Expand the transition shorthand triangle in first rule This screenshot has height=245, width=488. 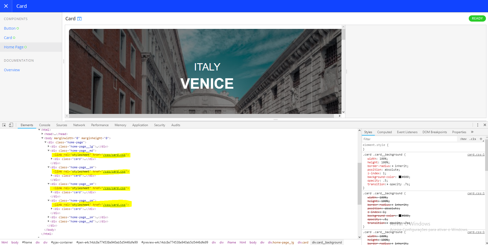[388, 184]
